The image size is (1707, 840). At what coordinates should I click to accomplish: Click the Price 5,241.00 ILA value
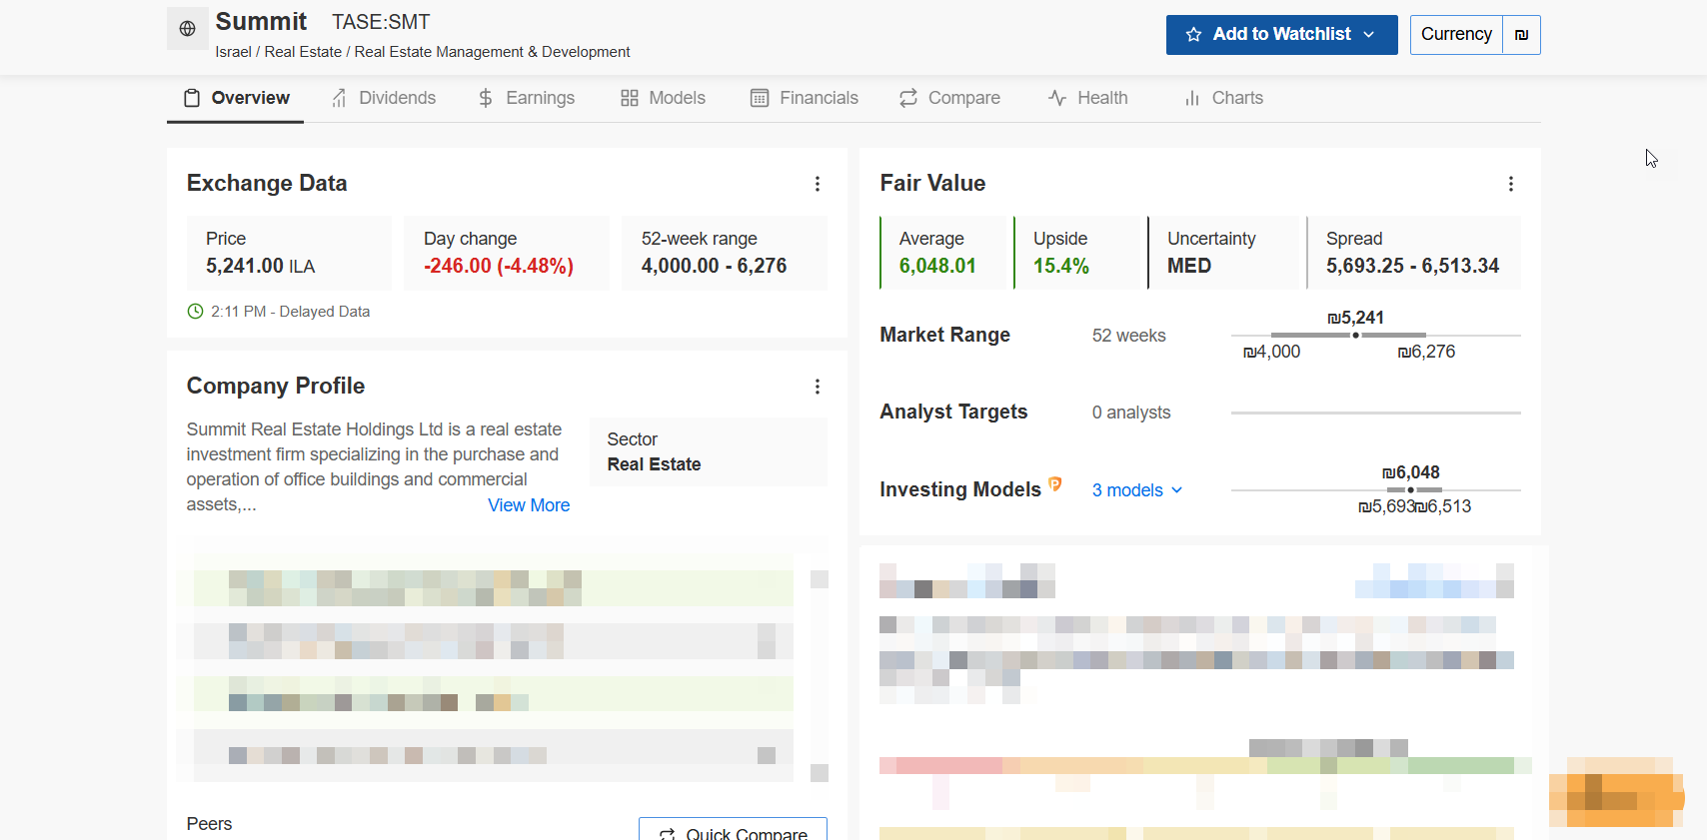pos(261,267)
